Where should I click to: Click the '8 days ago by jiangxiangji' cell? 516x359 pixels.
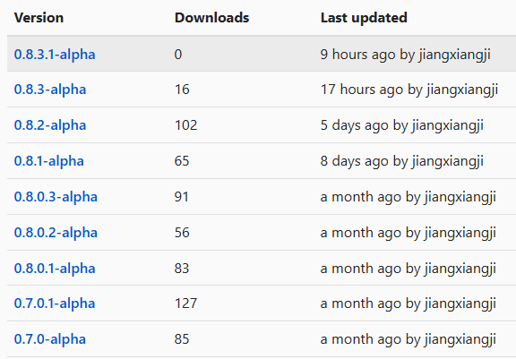[x=402, y=161]
